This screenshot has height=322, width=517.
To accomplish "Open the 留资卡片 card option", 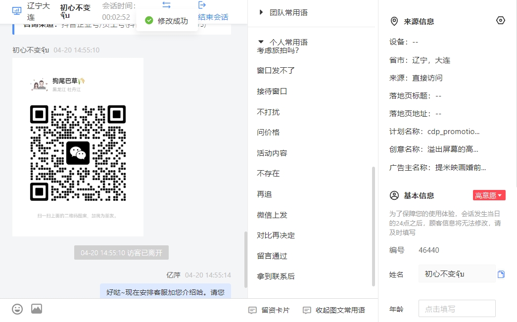I will click(269, 310).
